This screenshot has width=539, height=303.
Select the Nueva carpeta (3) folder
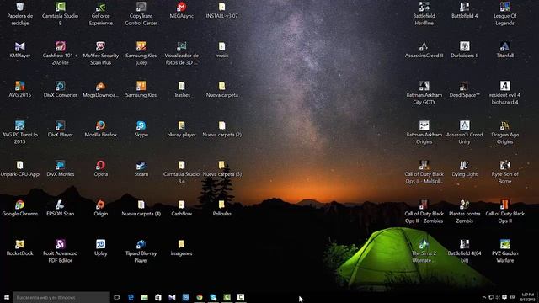point(221,168)
